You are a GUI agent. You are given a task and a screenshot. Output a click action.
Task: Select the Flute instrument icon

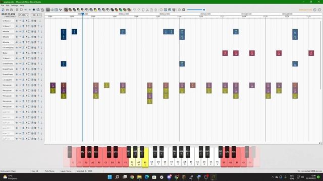tap(91, 10)
